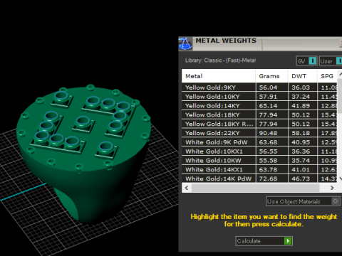Click the 90.48 grams cell

(272, 133)
